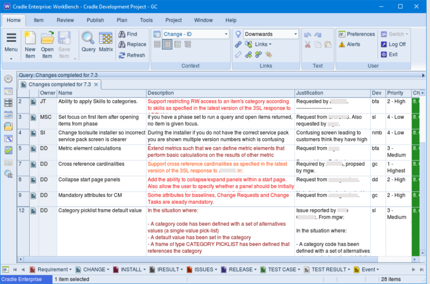
Task: Create a New Item
Action: click(30, 45)
